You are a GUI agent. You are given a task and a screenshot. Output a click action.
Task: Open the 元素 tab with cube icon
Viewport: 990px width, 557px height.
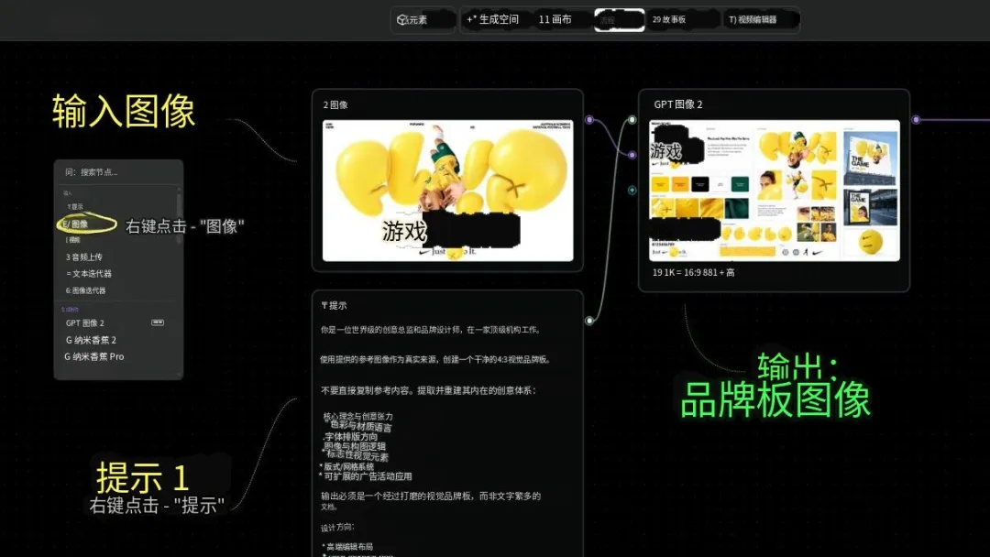click(422, 19)
